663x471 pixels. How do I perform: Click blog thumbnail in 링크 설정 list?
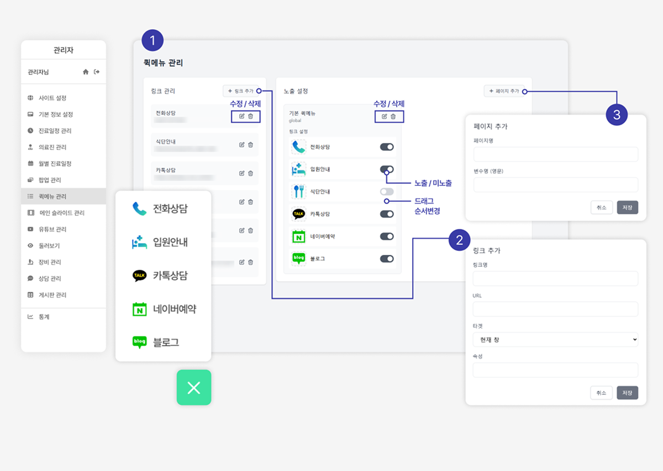point(299,258)
